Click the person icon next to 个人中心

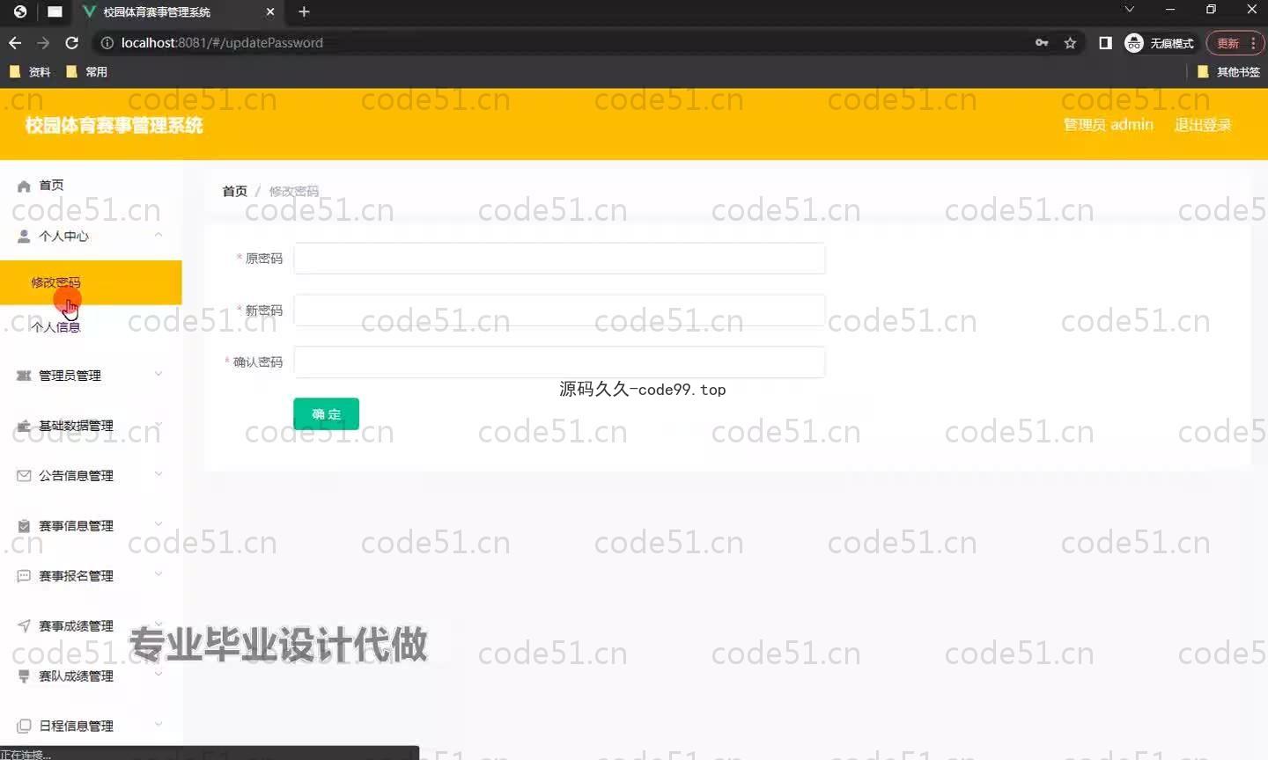[24, 236]
